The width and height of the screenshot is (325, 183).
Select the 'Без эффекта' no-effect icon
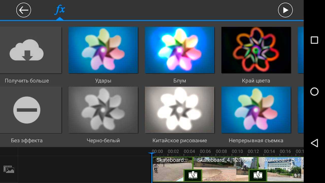(x=27, y=110)
